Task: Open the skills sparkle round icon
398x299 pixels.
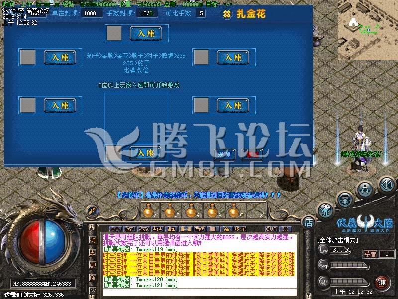Action: click(365, 190)
